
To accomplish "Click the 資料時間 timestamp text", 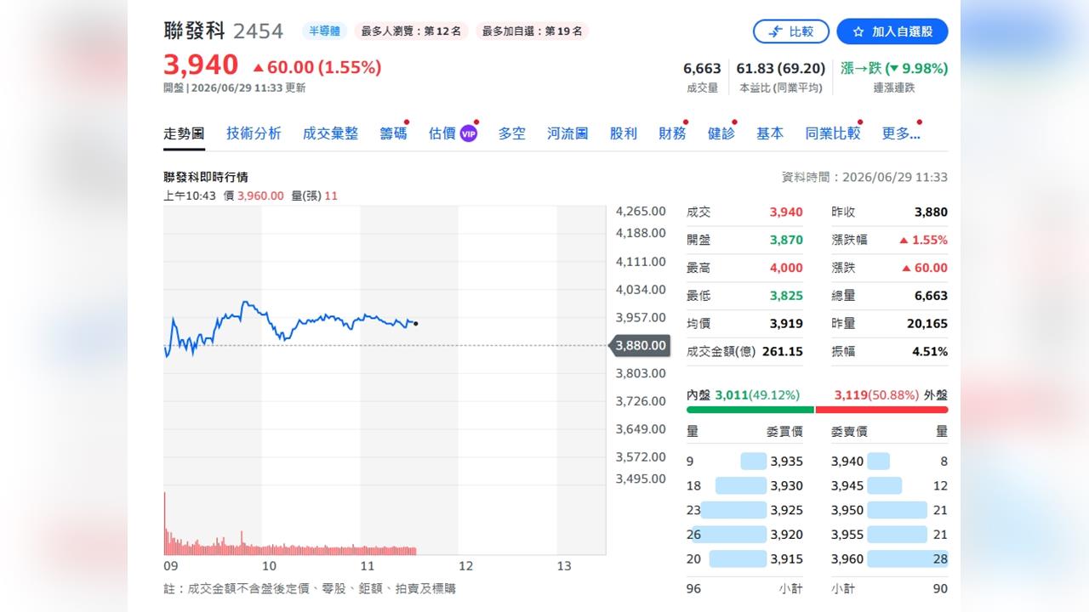I will click(x=864, y=177).
